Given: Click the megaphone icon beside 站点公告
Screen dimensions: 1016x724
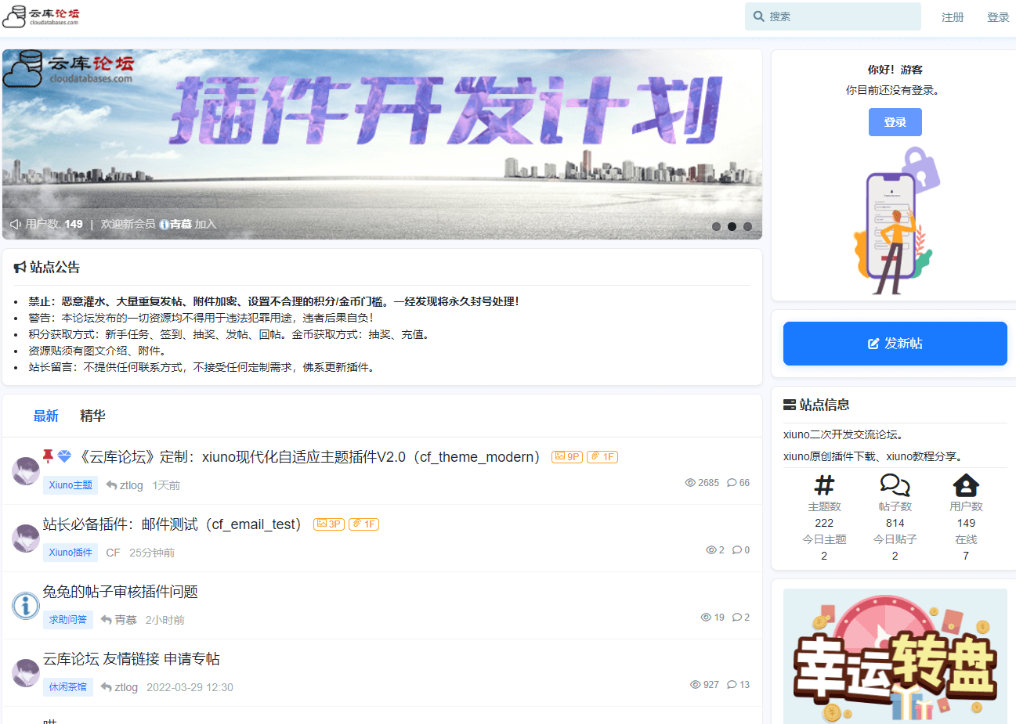Looking at the screenshot, I should [20, 268].
